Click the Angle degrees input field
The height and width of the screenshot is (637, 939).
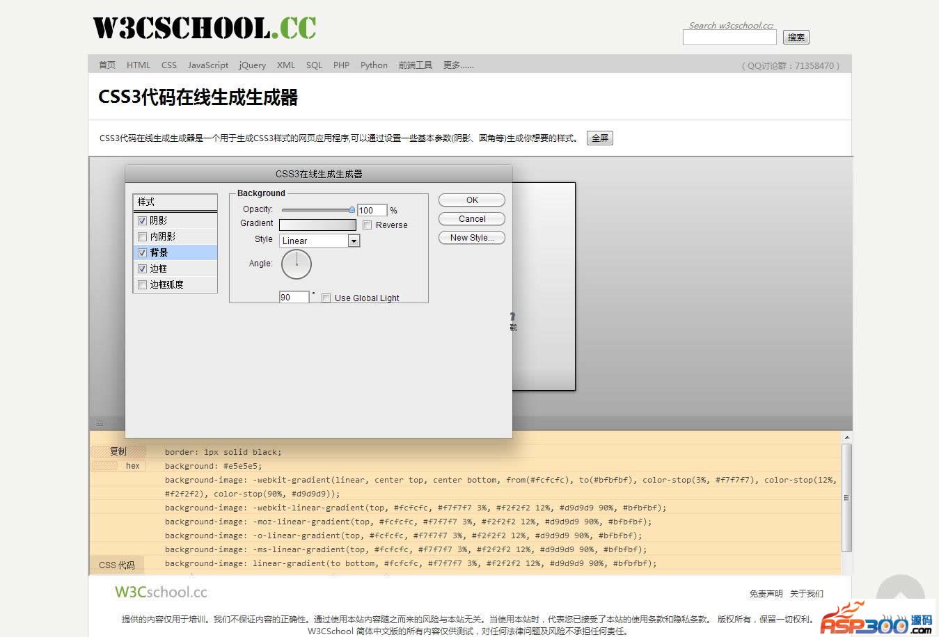click(294, 297)
